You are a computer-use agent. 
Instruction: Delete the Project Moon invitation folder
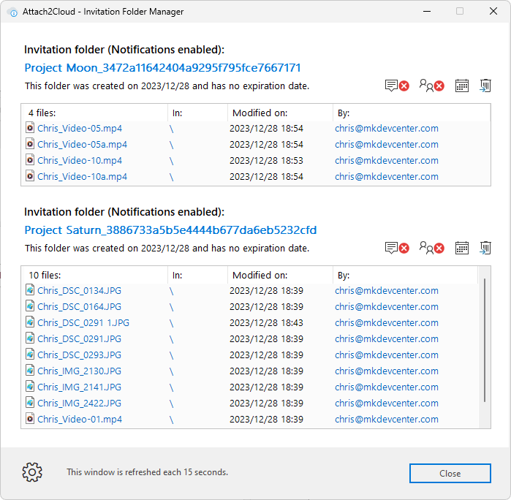(485, 86)
